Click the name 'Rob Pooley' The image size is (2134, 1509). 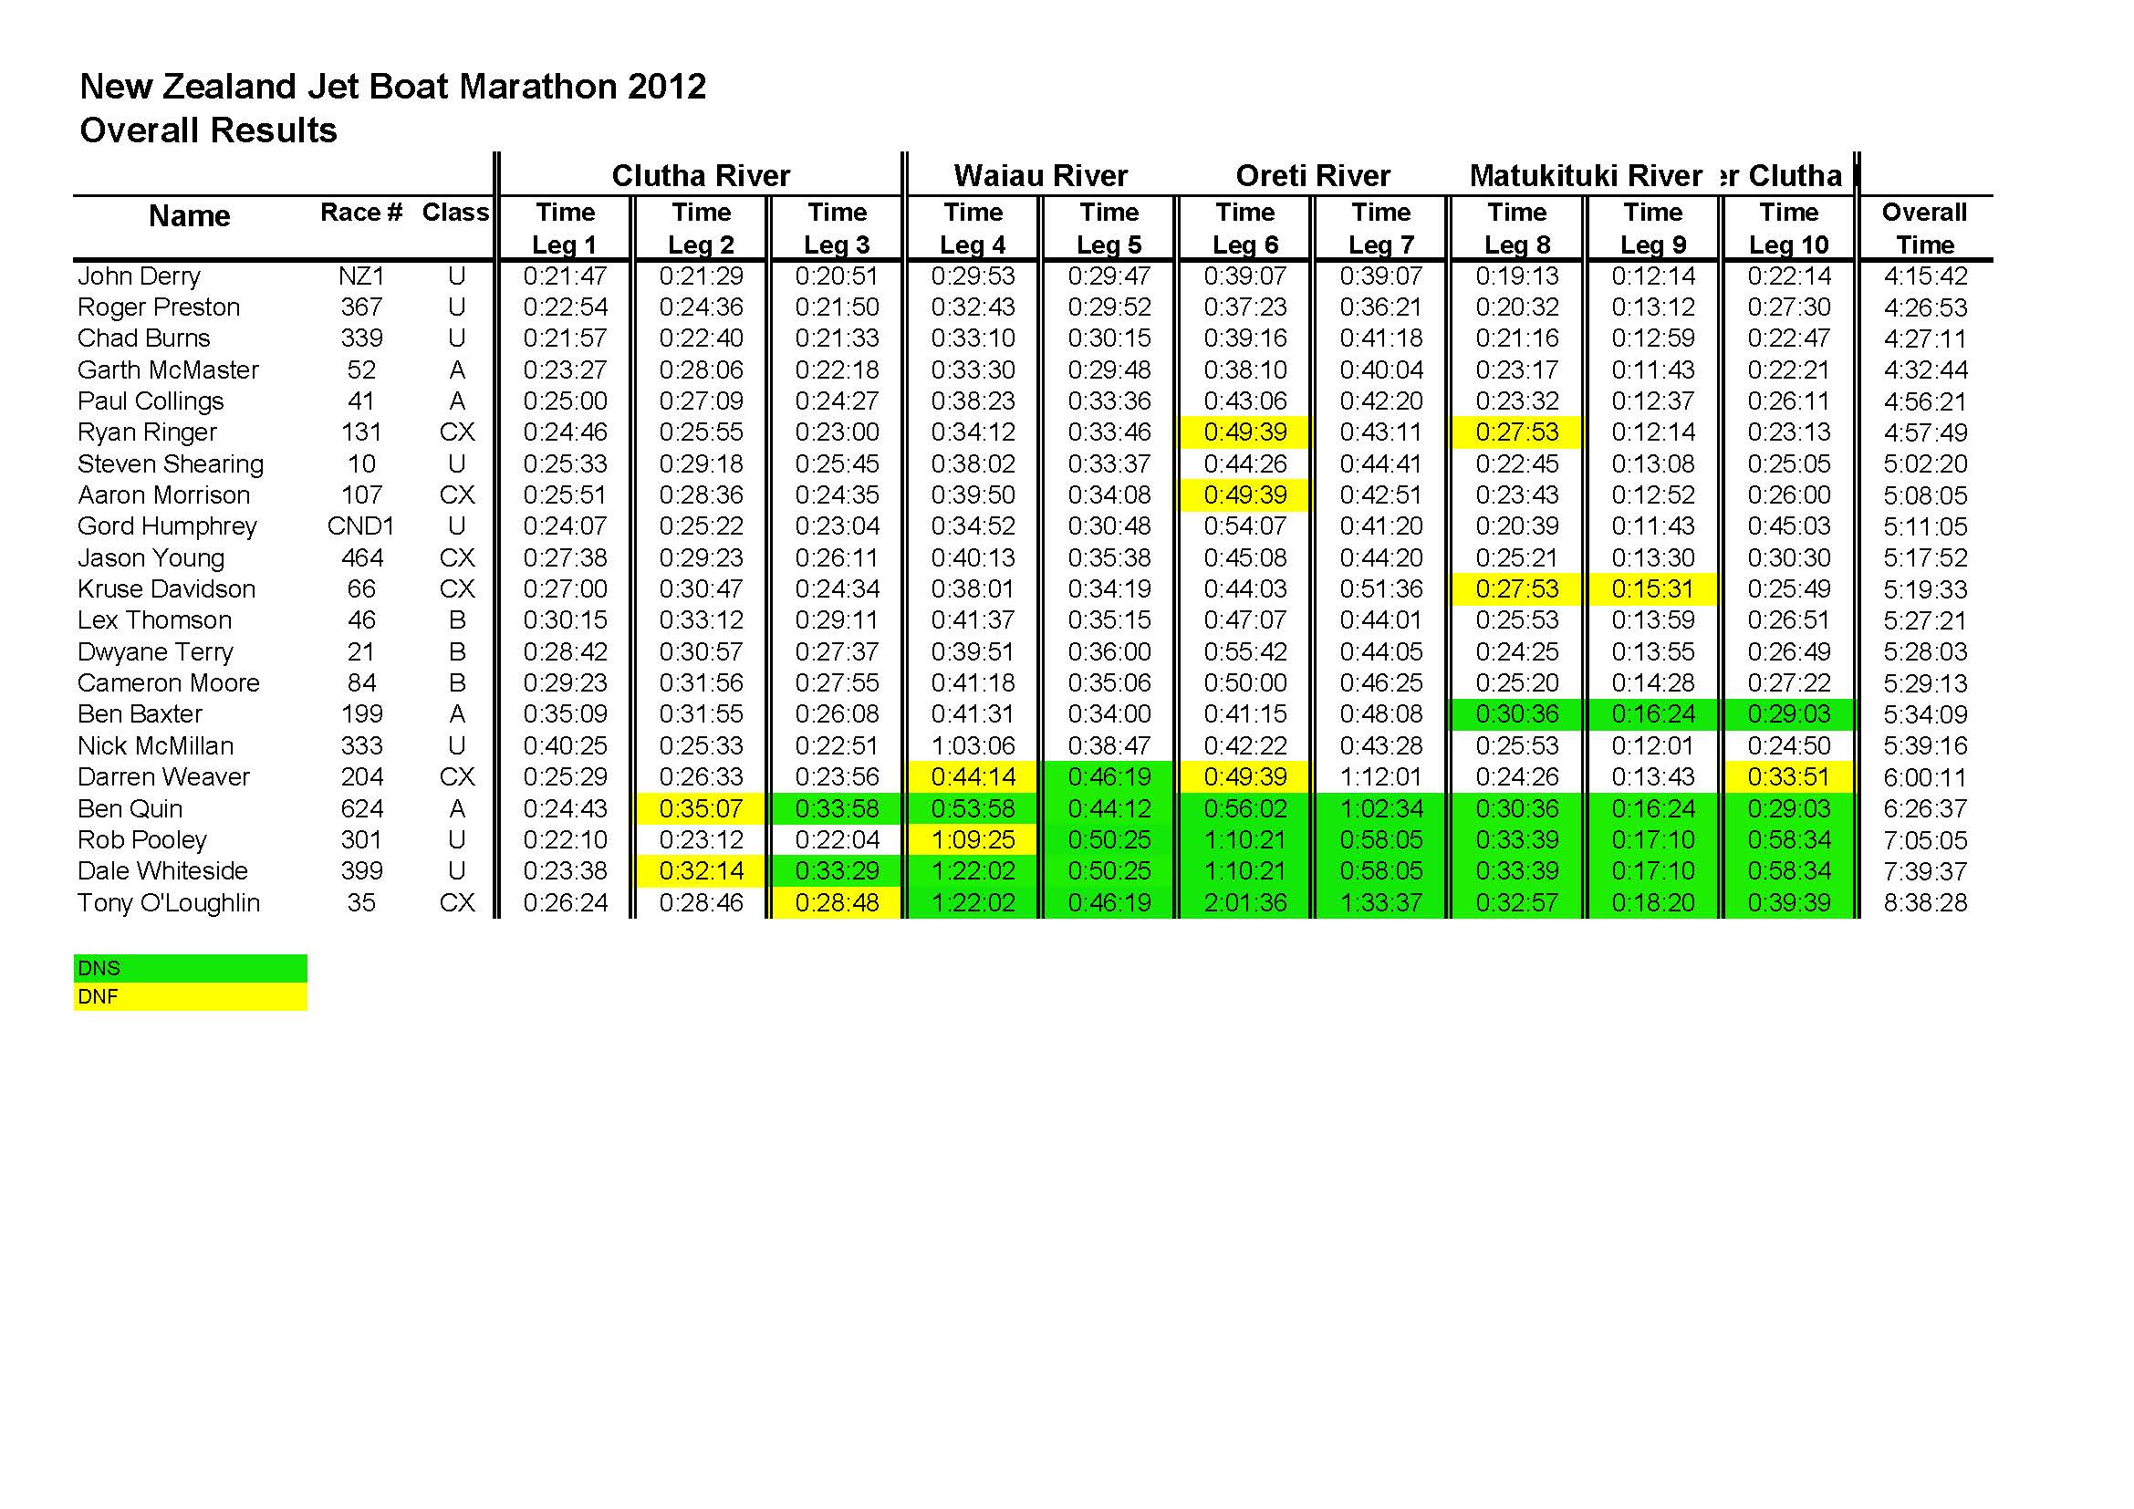pyautogui.click(x=141, y=840)
